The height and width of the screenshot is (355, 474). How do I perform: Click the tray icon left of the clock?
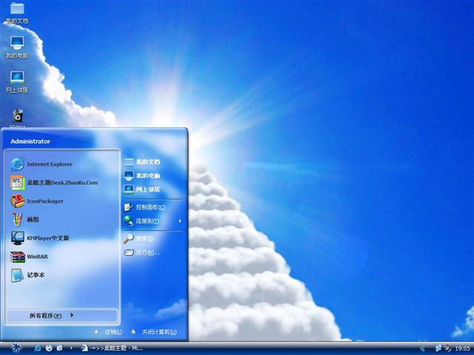[447, 348]
